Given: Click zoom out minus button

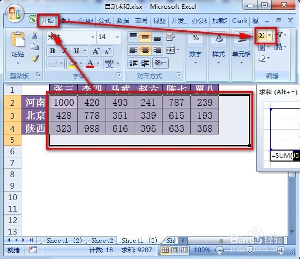Looking at the screenshot, I should (220, 250).
